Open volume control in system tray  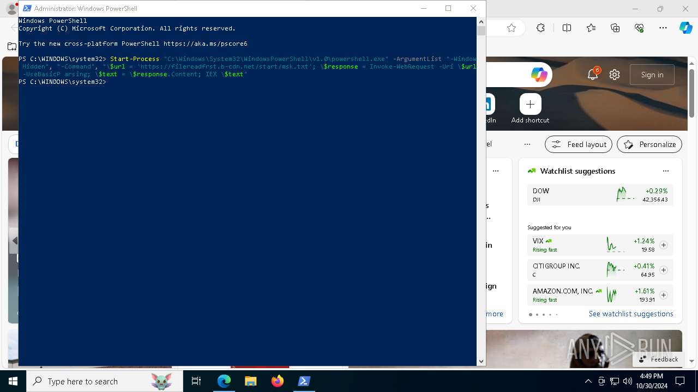pyautogui.click(x=627, y=381)
